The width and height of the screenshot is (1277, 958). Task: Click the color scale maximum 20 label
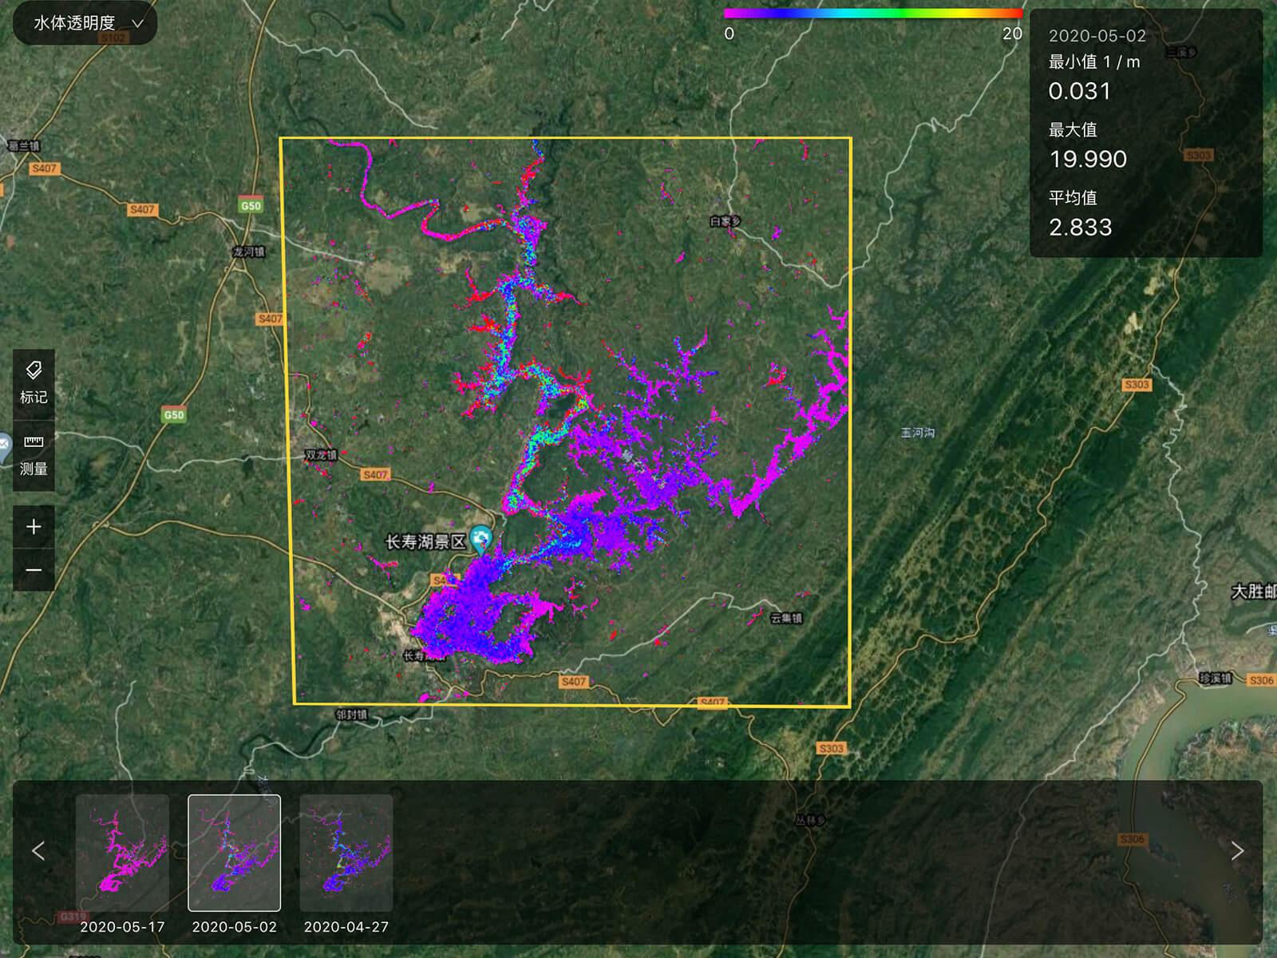pyautogui.click(x=1012, y=34)
